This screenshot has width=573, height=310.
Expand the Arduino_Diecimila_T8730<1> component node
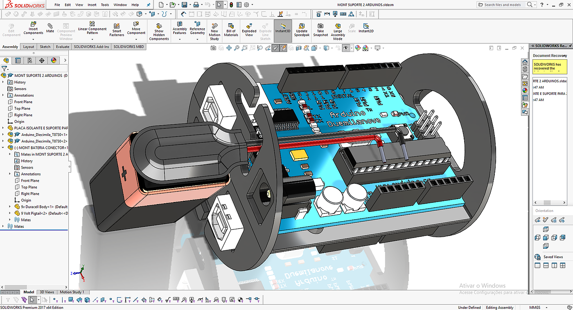pos(3,135)
